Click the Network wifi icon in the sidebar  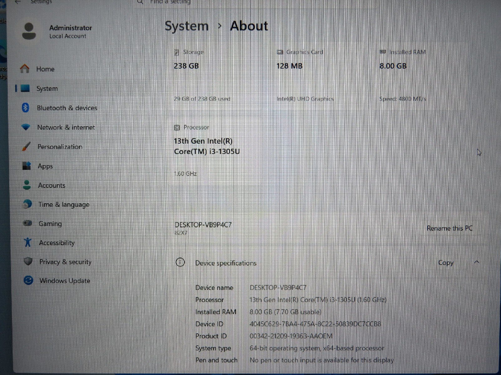click(26, 127)
